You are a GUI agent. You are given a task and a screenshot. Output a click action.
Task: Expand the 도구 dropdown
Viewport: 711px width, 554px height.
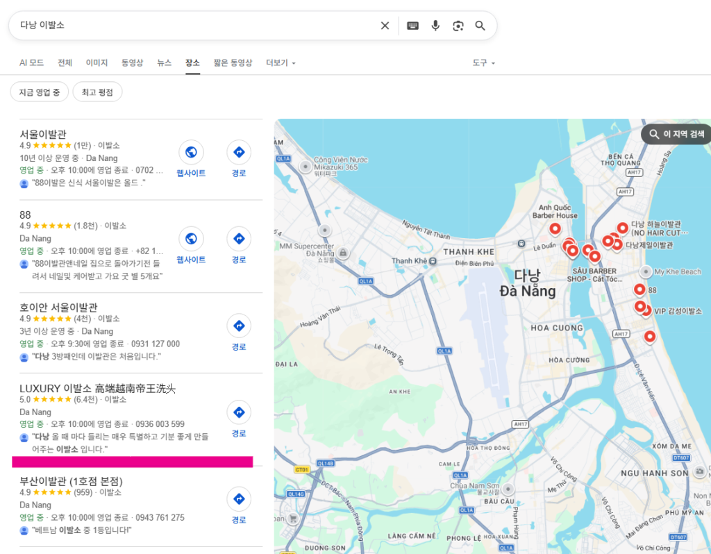pyautogui.click(x=483, y=62)
